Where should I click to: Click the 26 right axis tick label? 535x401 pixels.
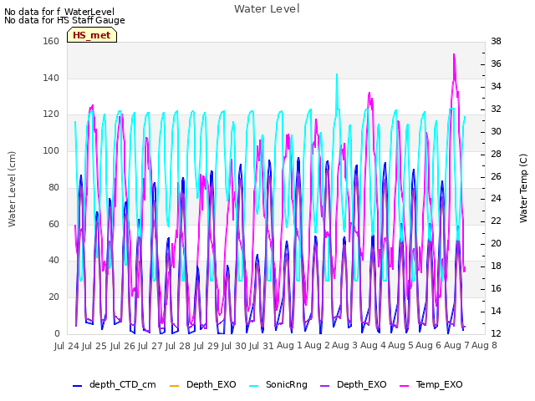[x=496, y=176]
